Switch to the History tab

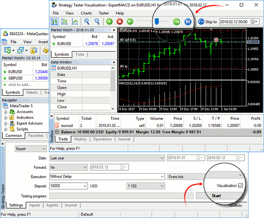pyautogui.click(x=81, y=139)
